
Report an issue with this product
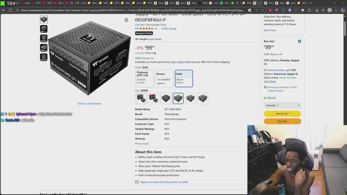164,182
